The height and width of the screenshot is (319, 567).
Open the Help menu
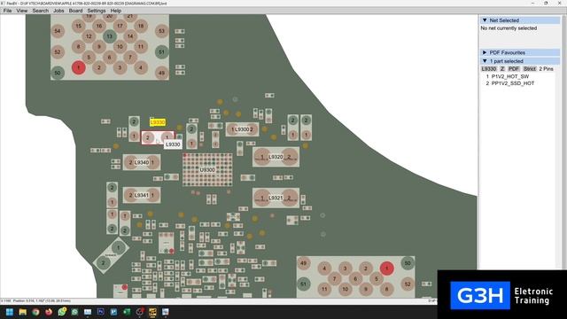pyautogui.click(x=116, y=11)
